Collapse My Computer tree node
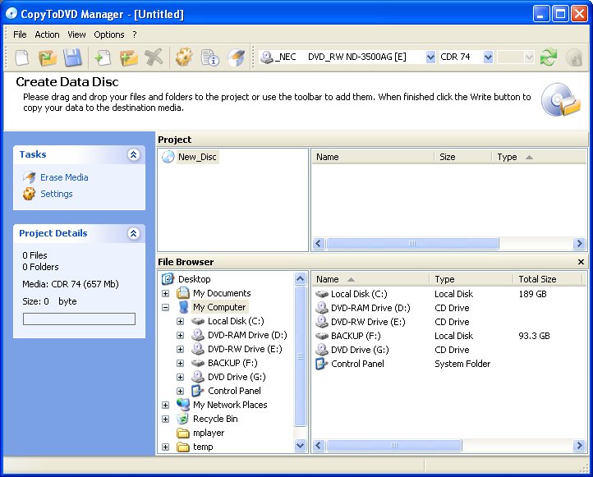This screenshot has height=477, width=593. (x=165, y=307)
